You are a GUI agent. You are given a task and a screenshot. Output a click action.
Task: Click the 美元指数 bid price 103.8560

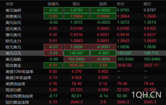[125, 59]
